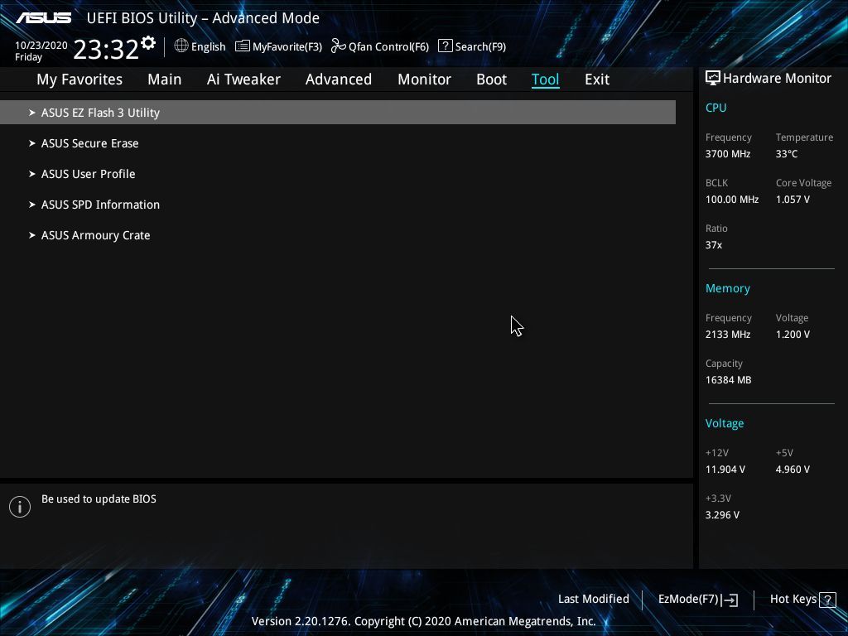Expand arrow next to ASUS Armoury Crate
Image resolution: width=848 pixels, height=636 pixels.
[32, 235]
